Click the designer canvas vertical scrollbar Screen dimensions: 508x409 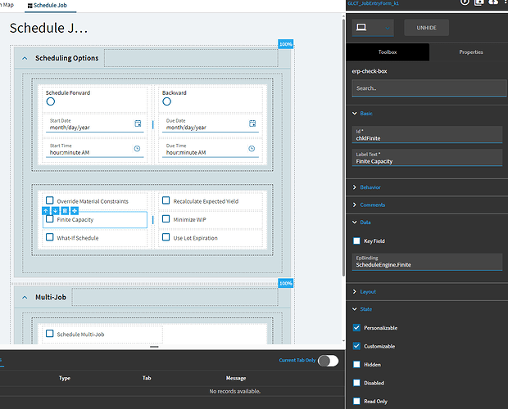point(343,147)
